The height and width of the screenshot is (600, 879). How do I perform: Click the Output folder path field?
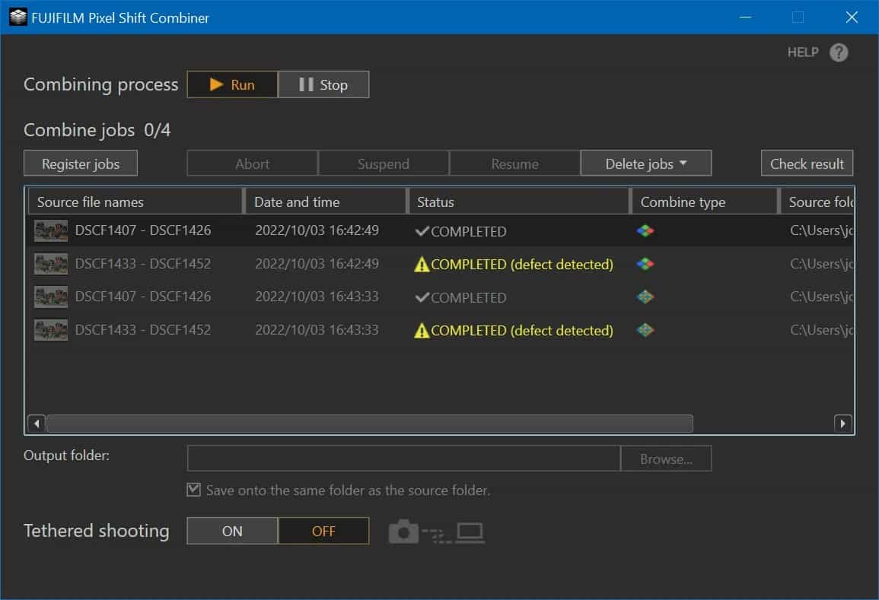click(403, 459)
